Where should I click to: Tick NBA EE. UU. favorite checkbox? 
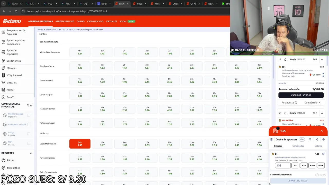(x=29, y=143)
